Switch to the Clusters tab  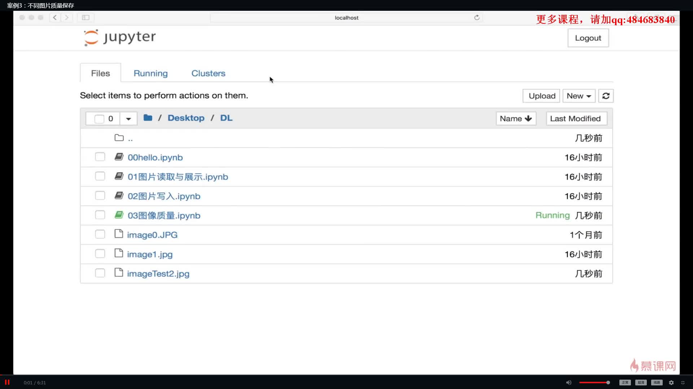[x=208, y=73]
